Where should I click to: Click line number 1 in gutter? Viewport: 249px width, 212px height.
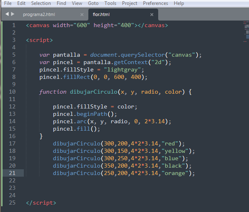[14, 25]
